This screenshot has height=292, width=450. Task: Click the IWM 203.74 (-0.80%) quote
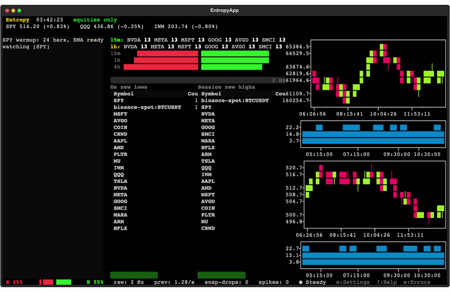pos(186,27)
